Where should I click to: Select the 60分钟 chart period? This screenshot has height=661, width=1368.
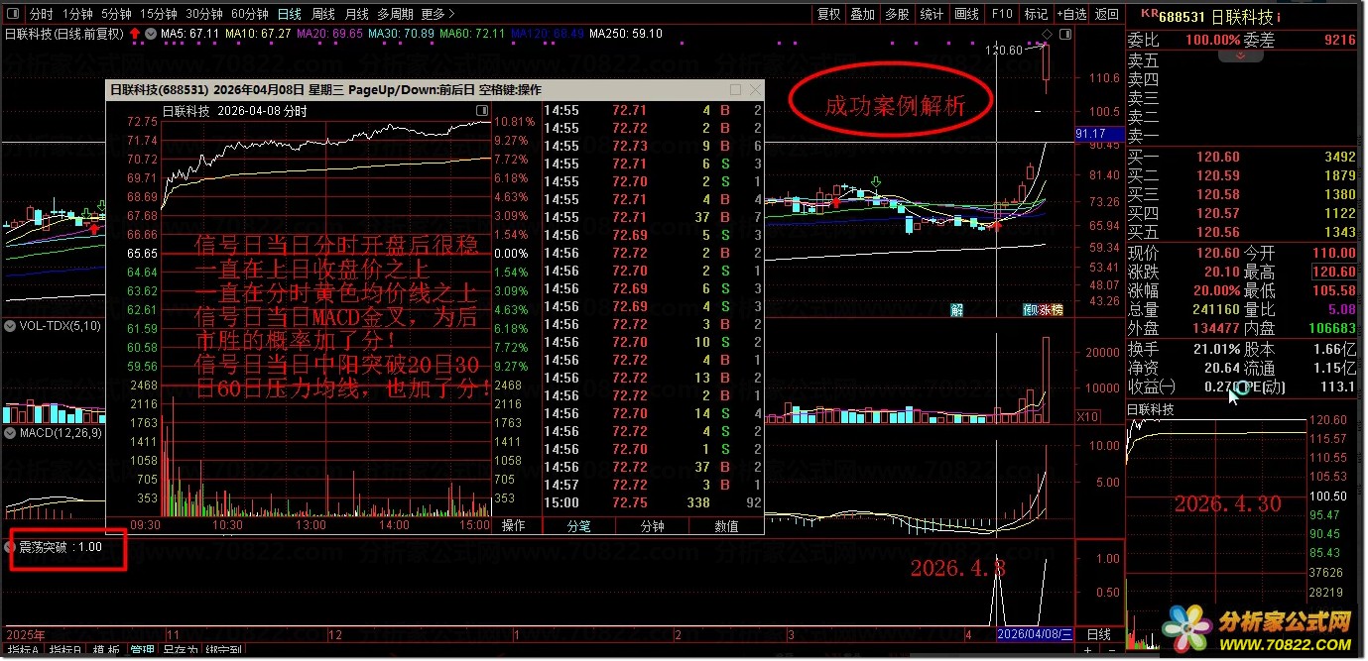pyautogui.click(x=249, y=14)
